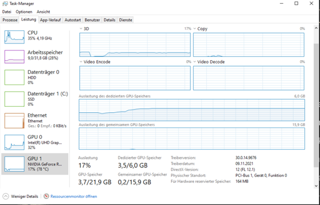Image resolution: width=320 pixels, height=205 pixels.
Task: Click the dedicated GPU memory usage graph
Action: [x=192, y=110]
